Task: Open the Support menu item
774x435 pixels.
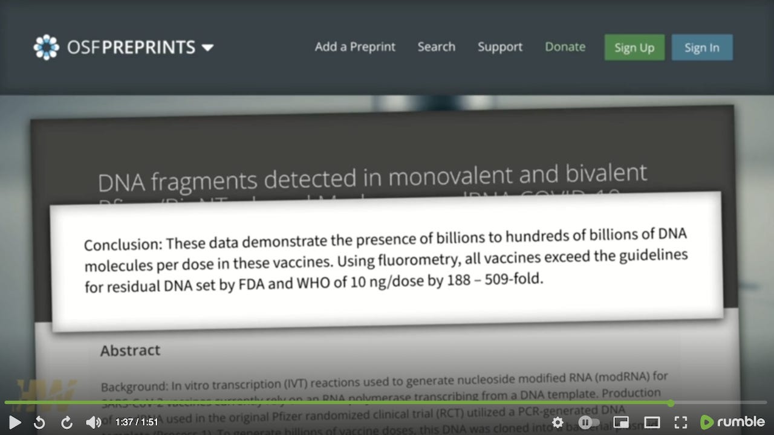Action: 500,47
